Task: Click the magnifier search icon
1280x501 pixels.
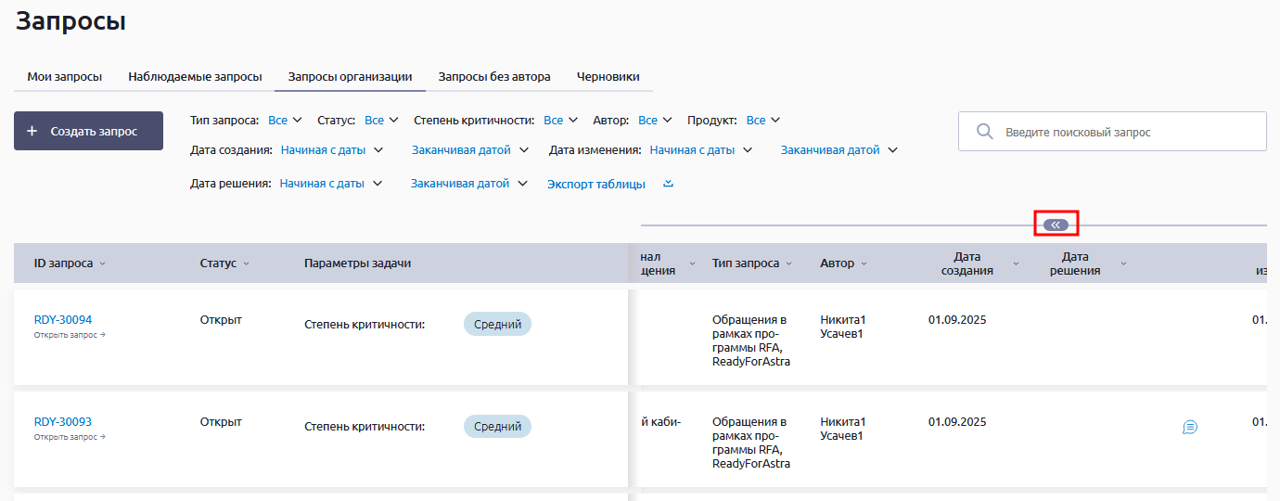Action: point(985,132)
